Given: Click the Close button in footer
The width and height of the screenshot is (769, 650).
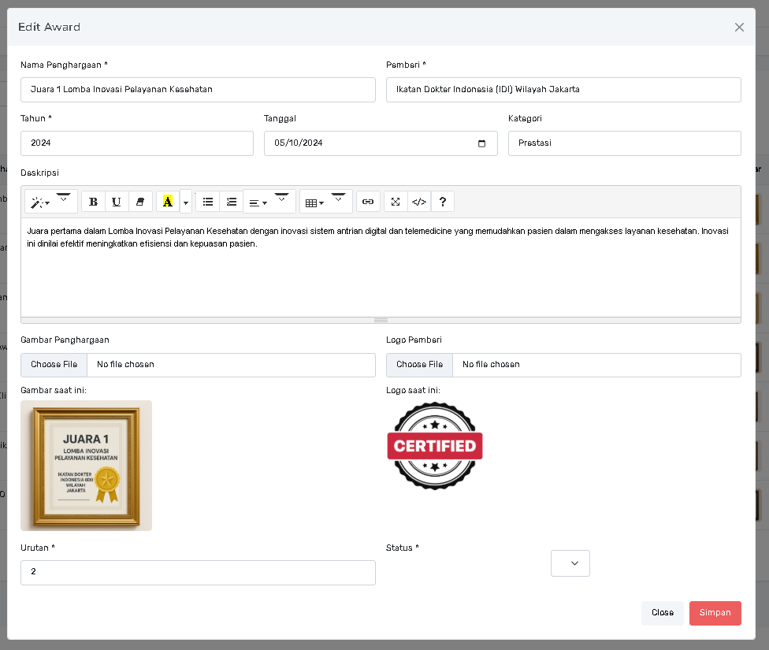Looking at the screenshot, I should click(x=662, y=613).
